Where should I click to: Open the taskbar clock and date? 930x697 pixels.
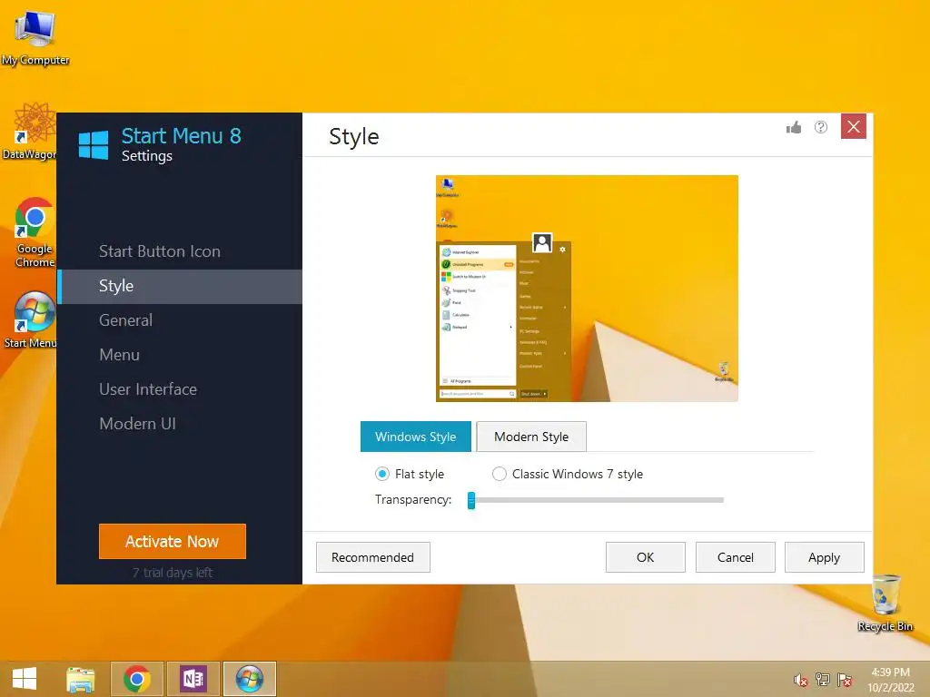(x=890, y=680)
